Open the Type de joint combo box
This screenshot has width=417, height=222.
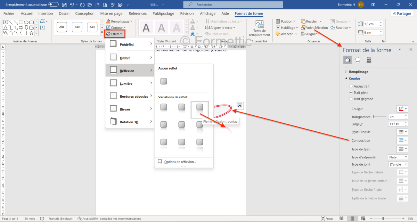tap(398, 164)
